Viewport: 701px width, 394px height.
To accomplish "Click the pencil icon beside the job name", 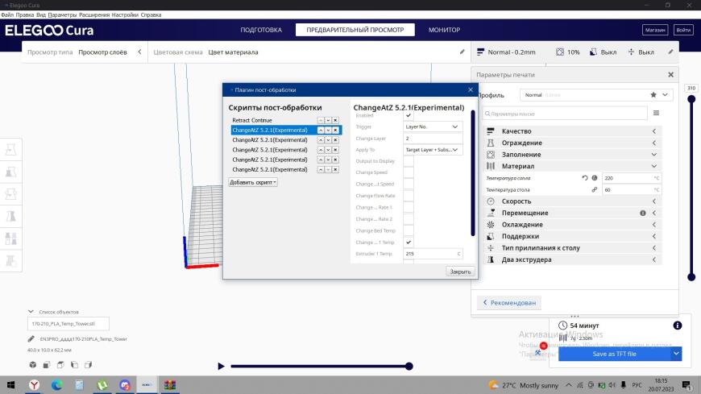I will click(x=31, y=339).
